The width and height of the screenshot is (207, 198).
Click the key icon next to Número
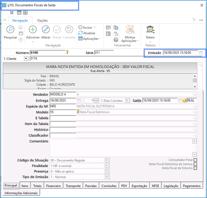pyautogui.click(x=67, y=52)
